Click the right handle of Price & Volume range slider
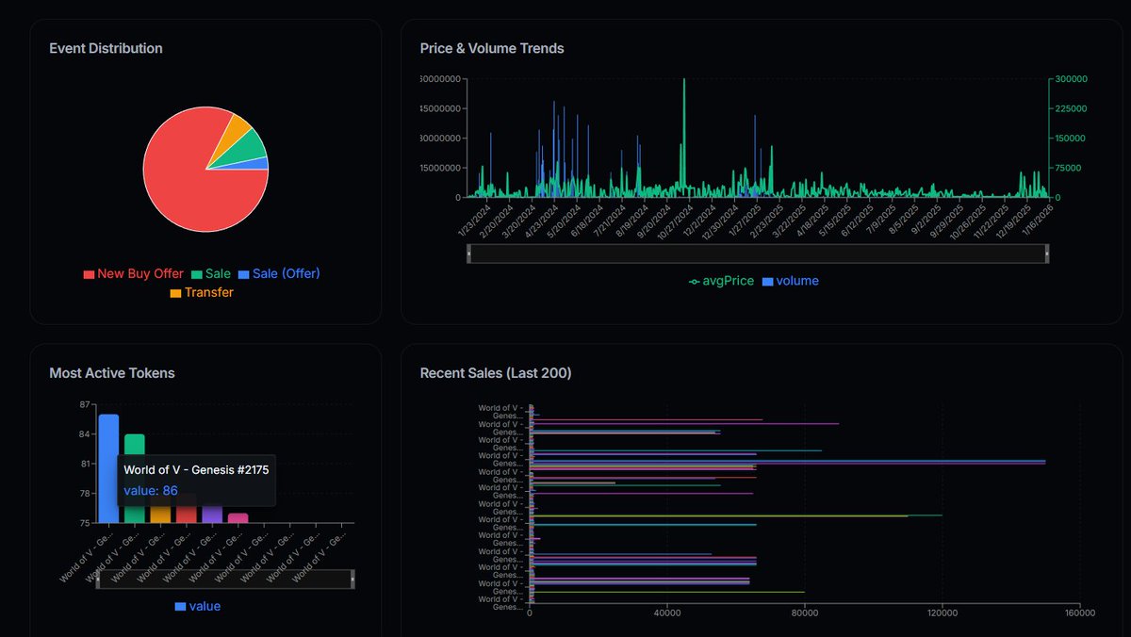The width and height of the screenshot is (1131, 637). pos(1046,253)
